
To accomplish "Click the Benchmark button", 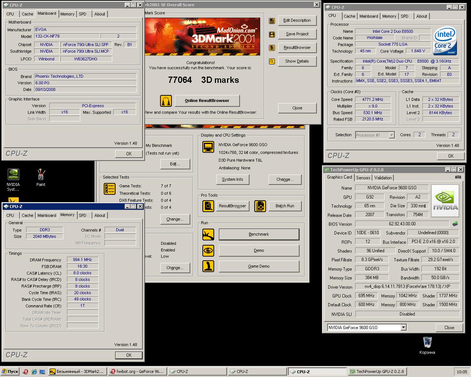I will click(x=259, y=234).
